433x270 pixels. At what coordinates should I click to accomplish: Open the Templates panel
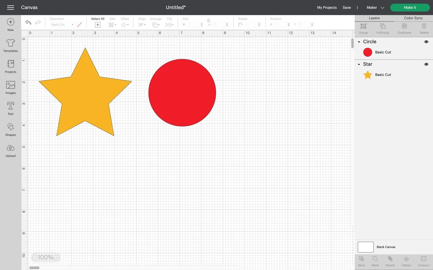click(11, 46)
